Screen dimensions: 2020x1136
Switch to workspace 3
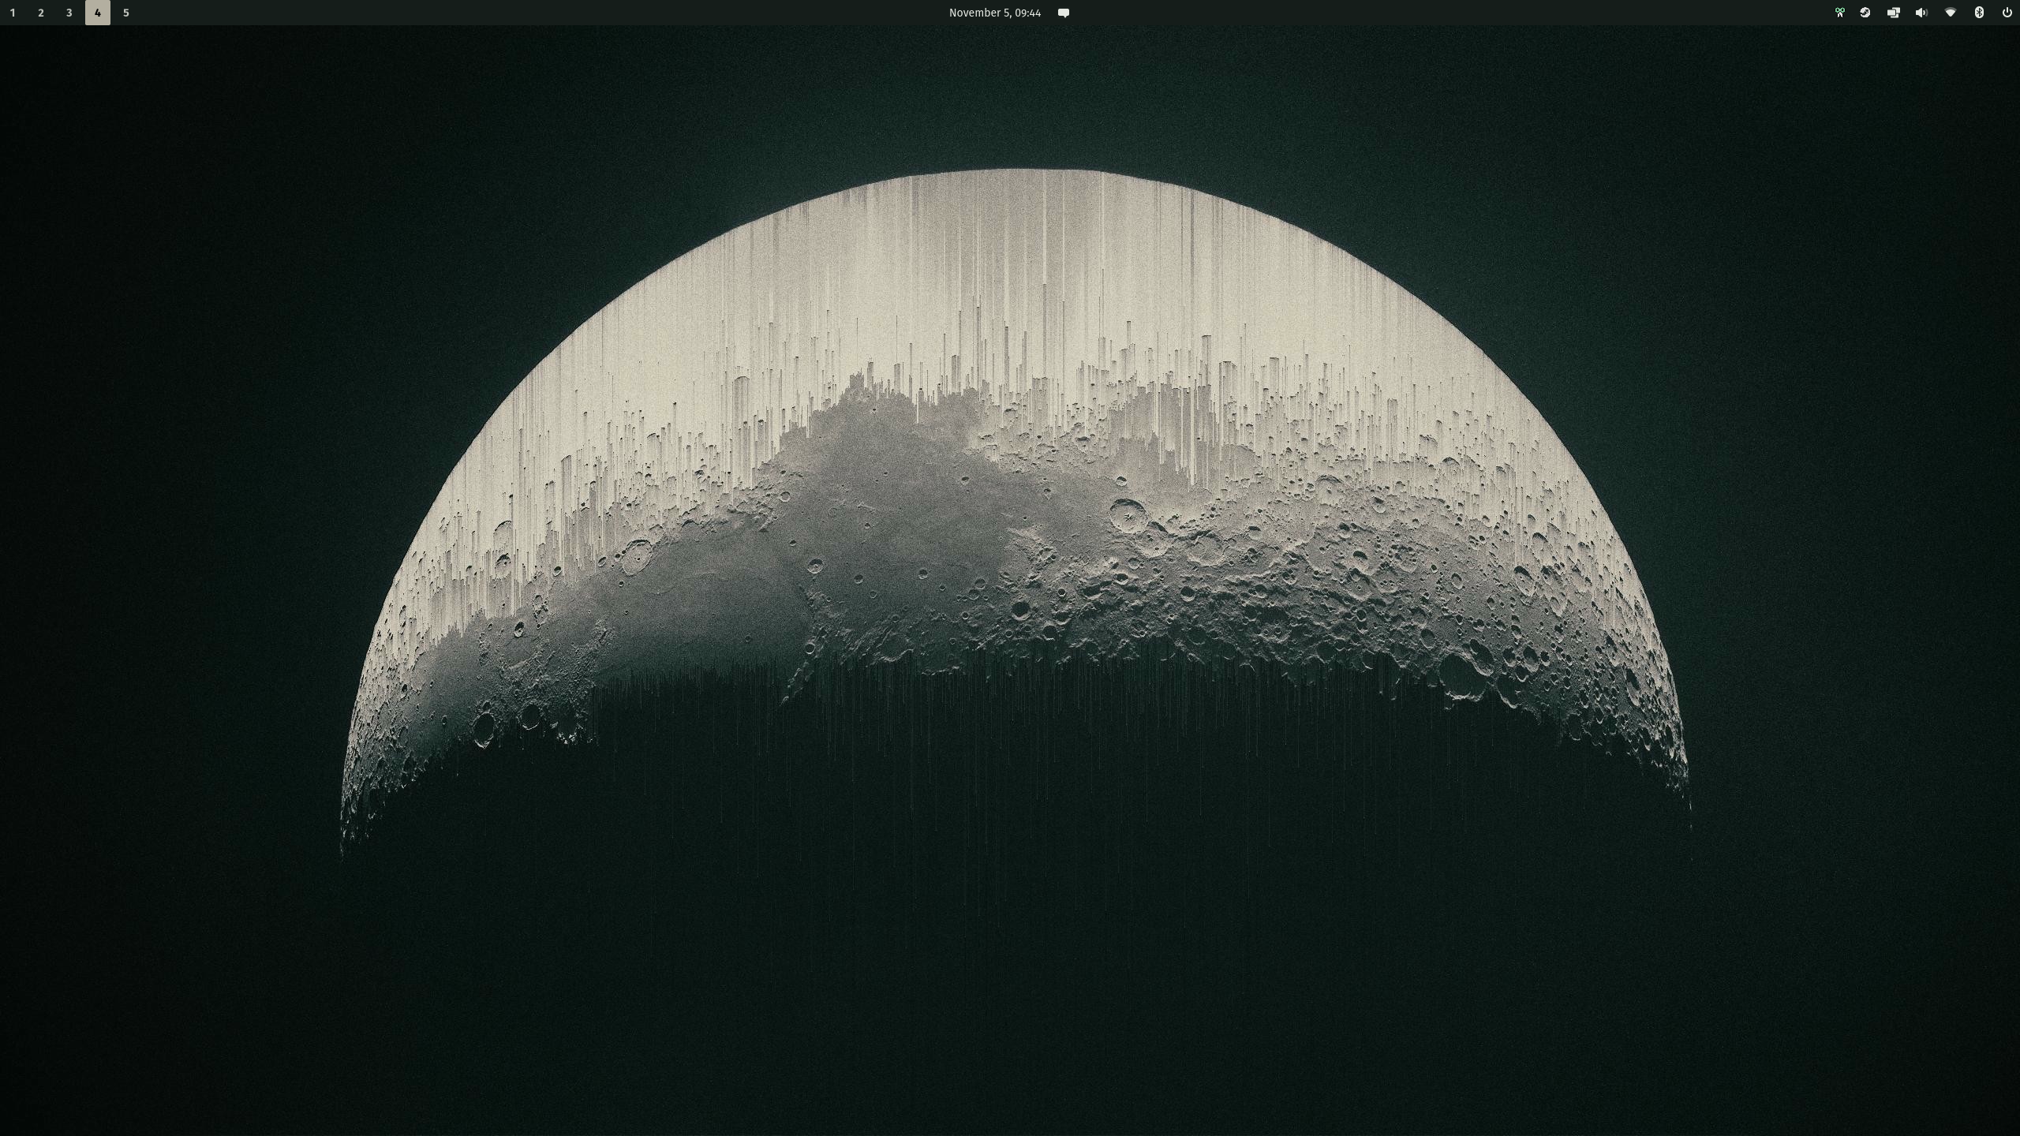pos(69,13)
